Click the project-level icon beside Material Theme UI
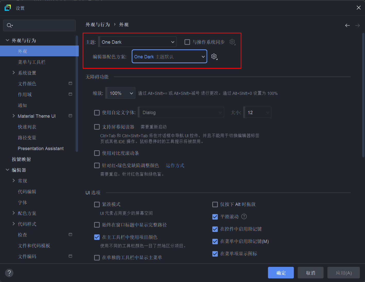This screenshot has height=282, width=365. pos(71,116)
